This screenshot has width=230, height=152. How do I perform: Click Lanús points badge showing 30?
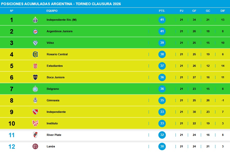click(162, 146)
